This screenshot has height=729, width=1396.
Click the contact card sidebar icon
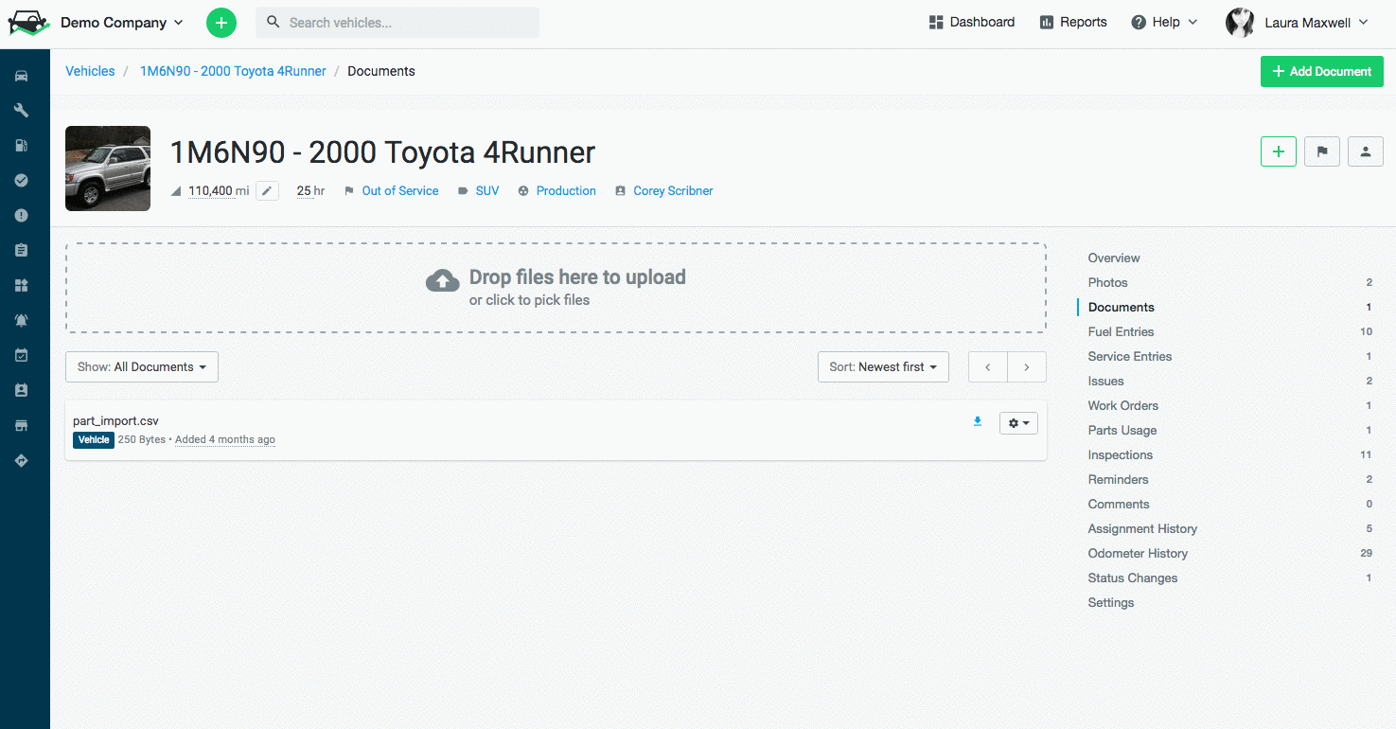coord(21,391)
